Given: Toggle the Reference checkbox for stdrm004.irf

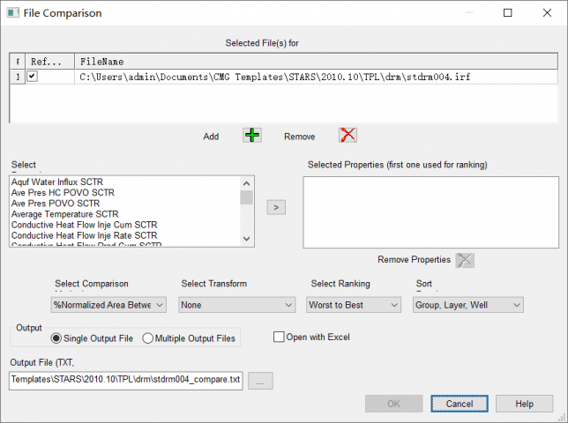Looking at the screenshot, I should tap(33, 78).
